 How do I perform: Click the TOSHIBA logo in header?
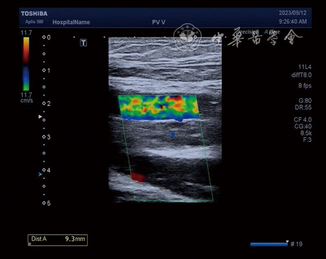click(34, 14)
